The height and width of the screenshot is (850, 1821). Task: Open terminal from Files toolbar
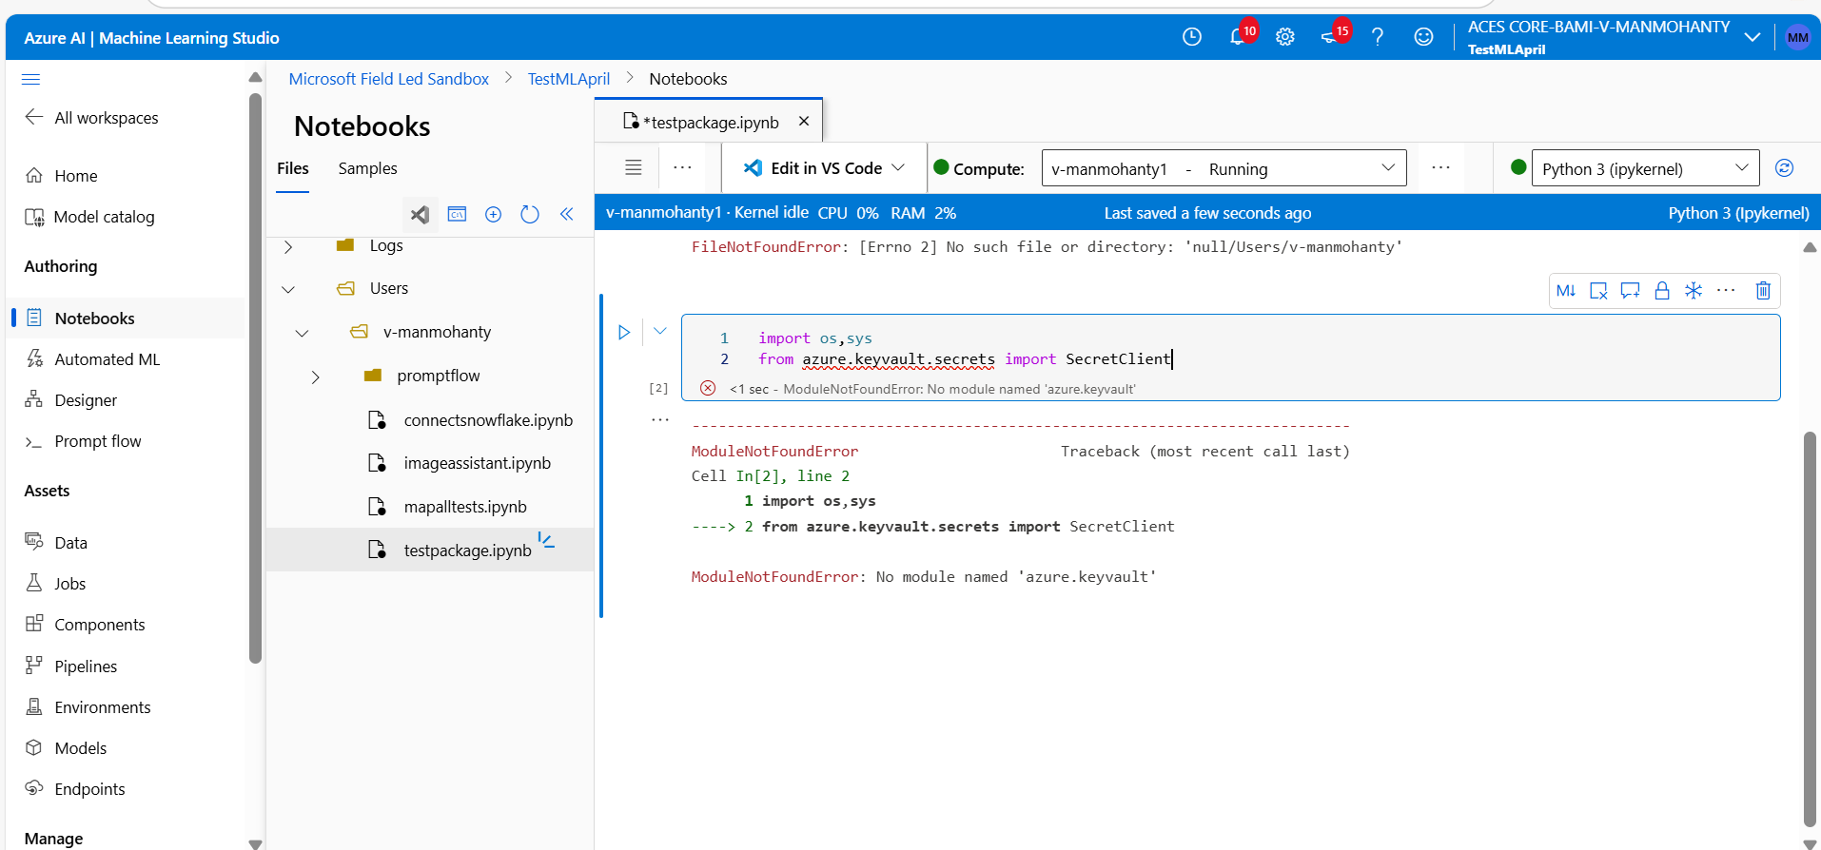[x=458, y=215]
